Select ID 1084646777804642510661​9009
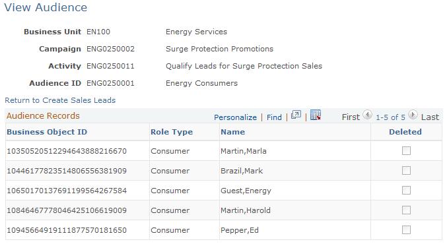The image size is (447, 244). click(67, 210)
